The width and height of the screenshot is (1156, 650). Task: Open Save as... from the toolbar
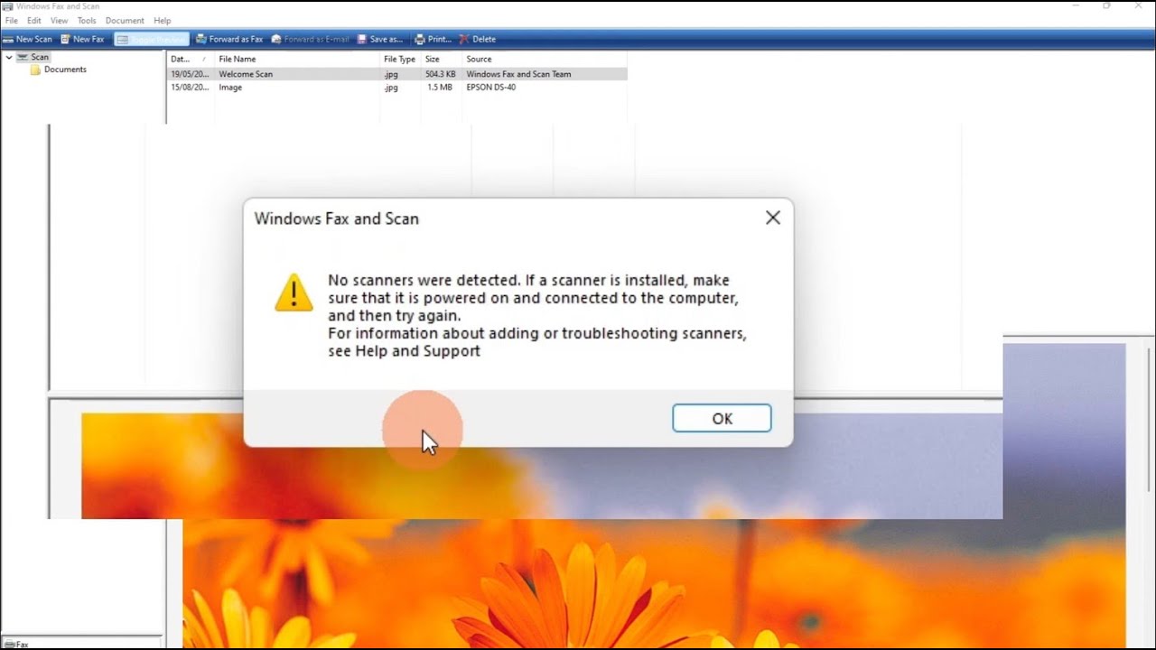380,39
